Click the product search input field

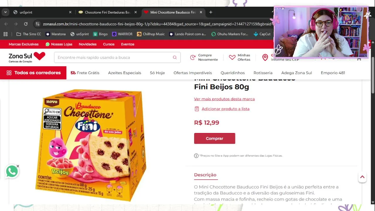point(117,57)
